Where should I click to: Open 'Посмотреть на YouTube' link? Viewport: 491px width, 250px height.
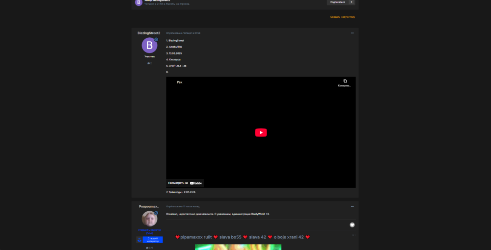click(x=185, y=183)
